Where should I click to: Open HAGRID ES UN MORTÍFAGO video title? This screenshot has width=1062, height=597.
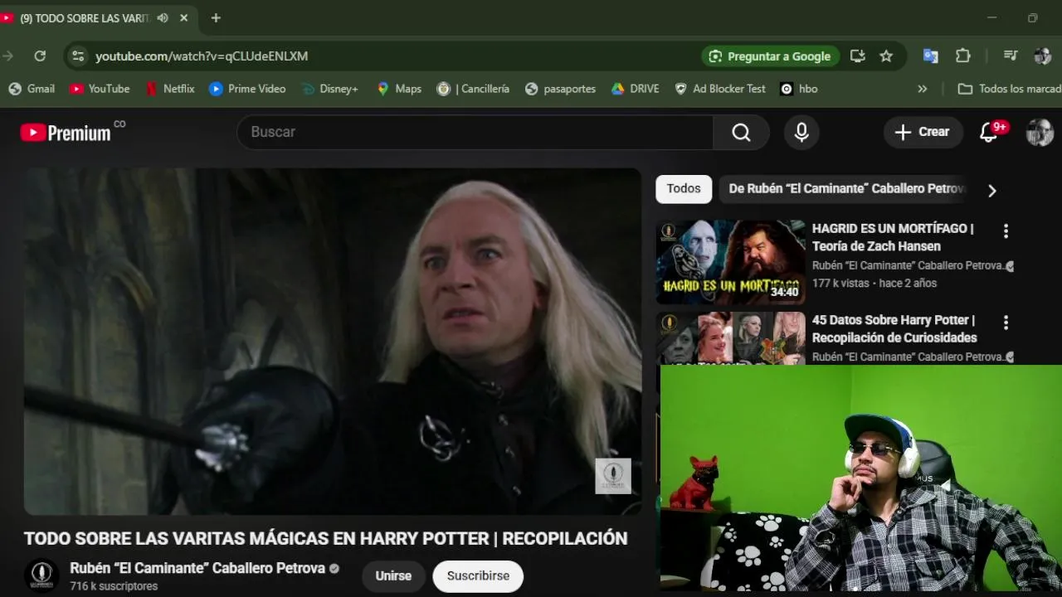click(x=893, y=237)
